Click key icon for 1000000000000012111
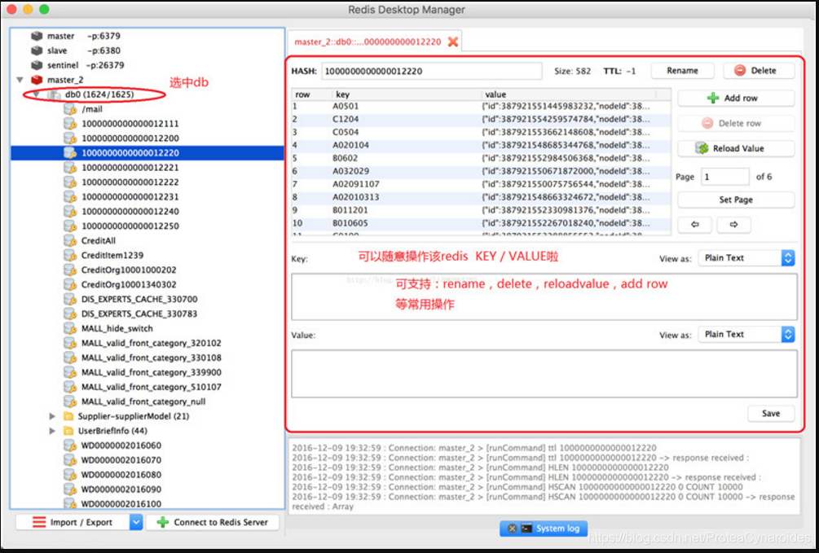819x553 pixels. tap(70, 124)
